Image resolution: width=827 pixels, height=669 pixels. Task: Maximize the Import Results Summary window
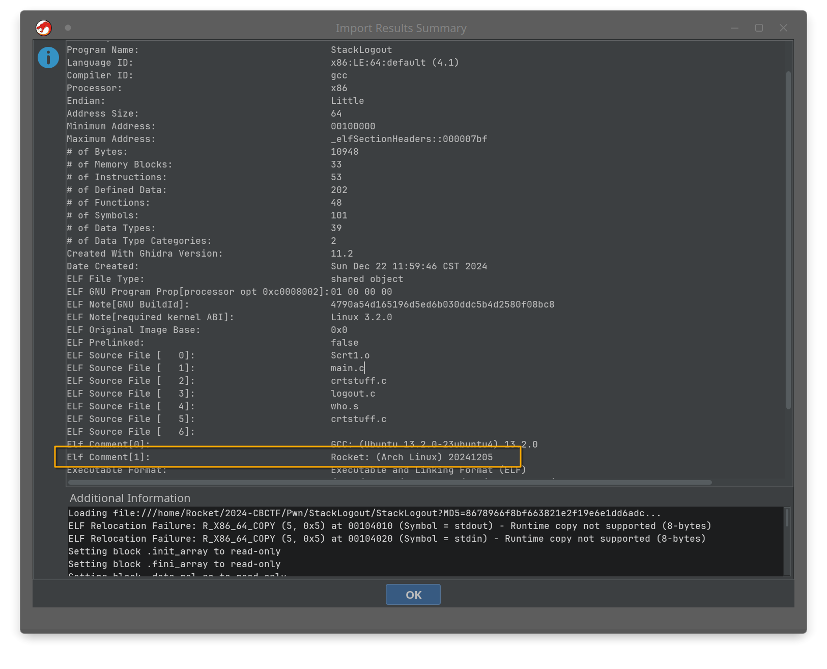759,28
